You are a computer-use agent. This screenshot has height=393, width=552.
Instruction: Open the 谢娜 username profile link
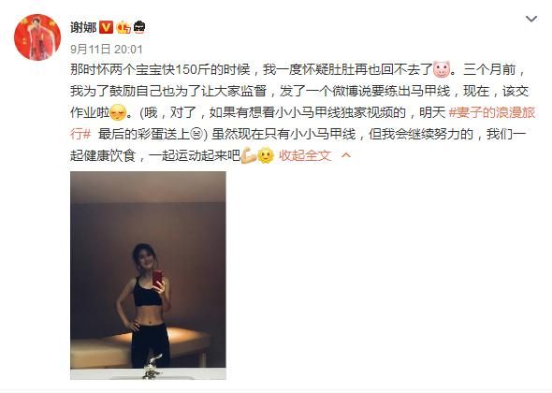83,27
